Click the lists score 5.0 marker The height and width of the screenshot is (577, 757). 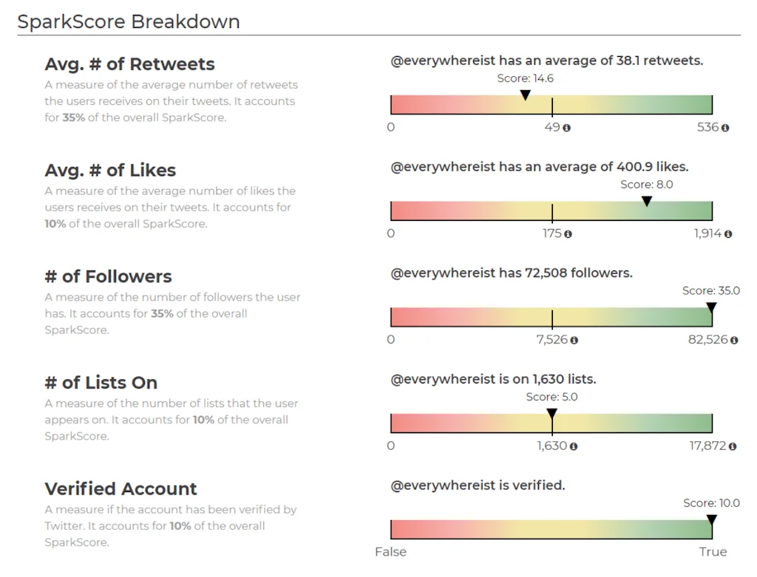click(x=551, y=414)
